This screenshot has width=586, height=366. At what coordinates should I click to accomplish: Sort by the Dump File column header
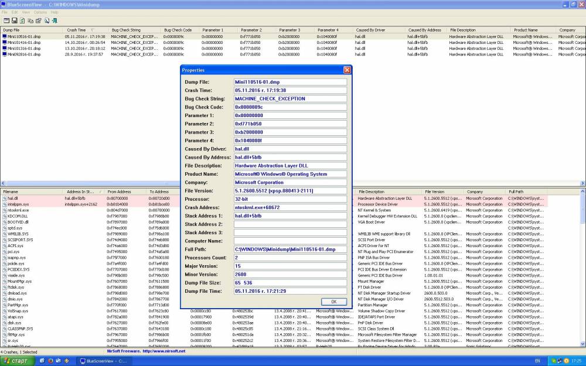(32, 30)
